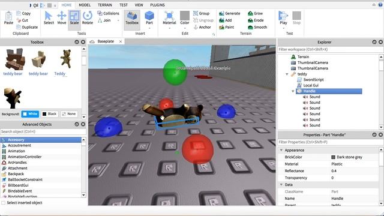Open the help icon top right
The height and width of the screenshot is (216, 384).
[x=380, y=5]
